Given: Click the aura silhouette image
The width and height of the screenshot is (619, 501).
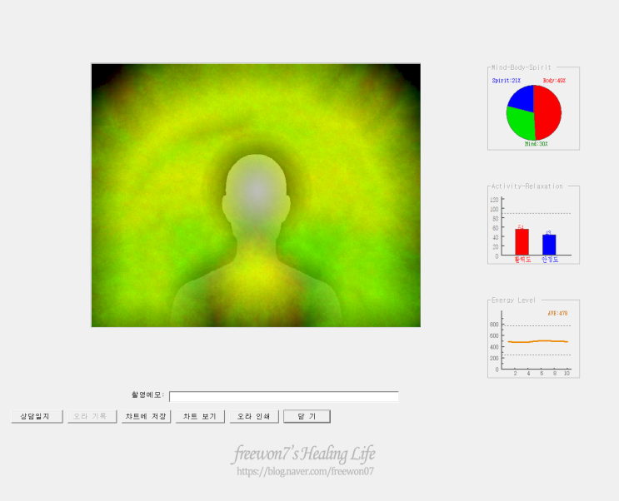Looking at the screenshot, I should point(256,195).
